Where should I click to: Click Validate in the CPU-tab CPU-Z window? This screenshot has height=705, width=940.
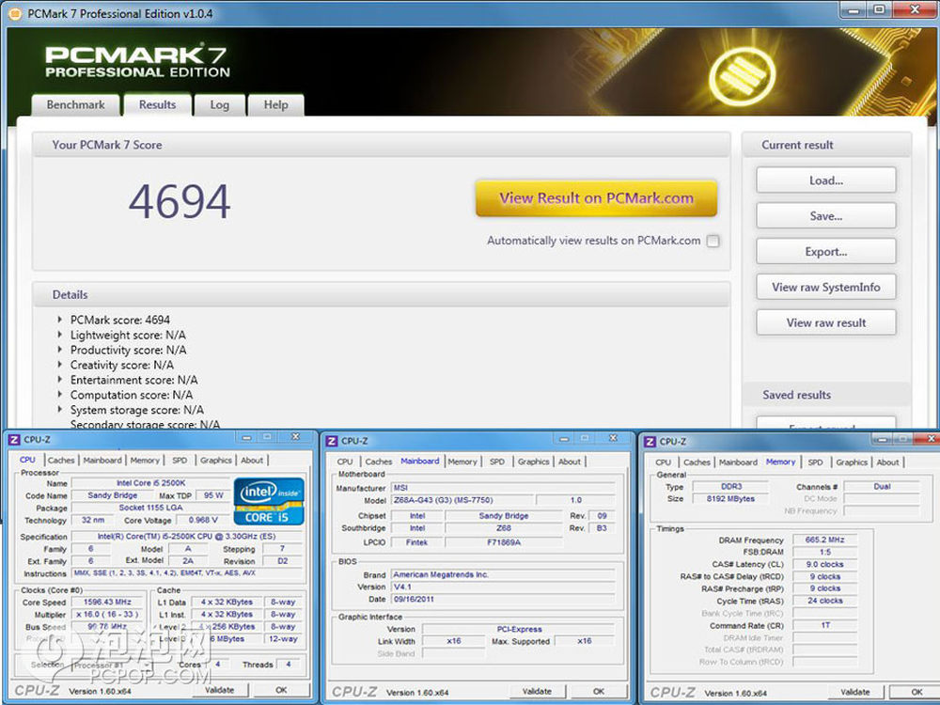pos(219,690)
